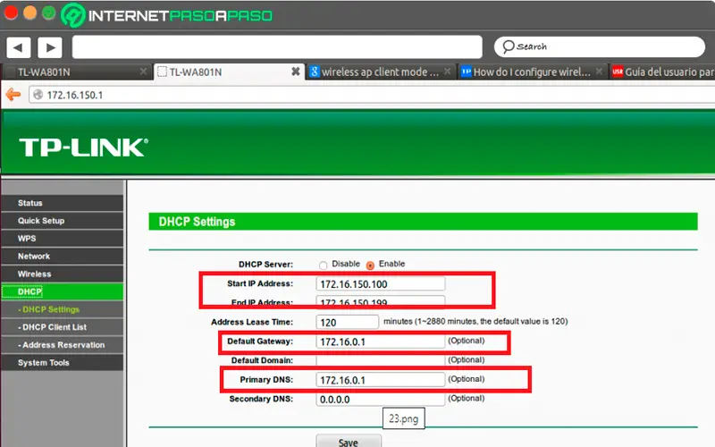
Task: Click the minutes default value hint text
Action: [475, 322]
